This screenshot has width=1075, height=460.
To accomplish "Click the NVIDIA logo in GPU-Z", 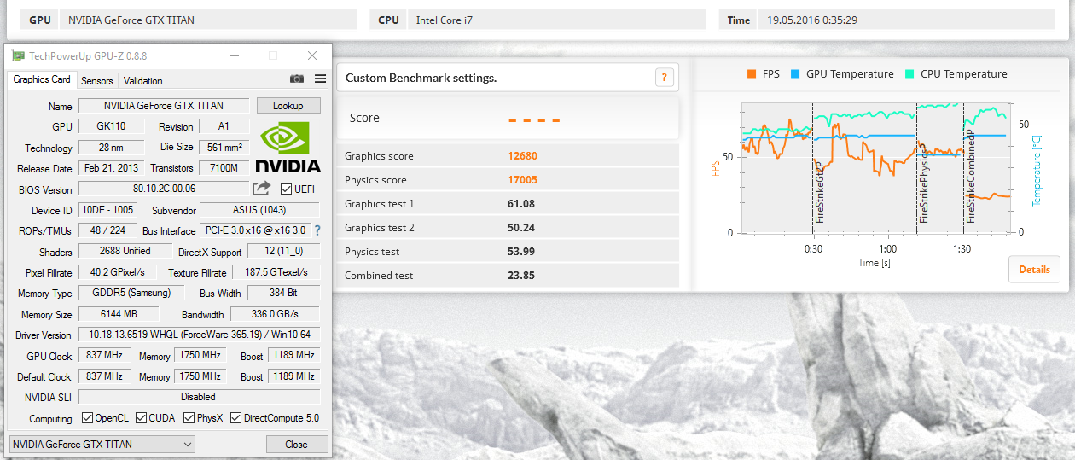I will 288,148.
